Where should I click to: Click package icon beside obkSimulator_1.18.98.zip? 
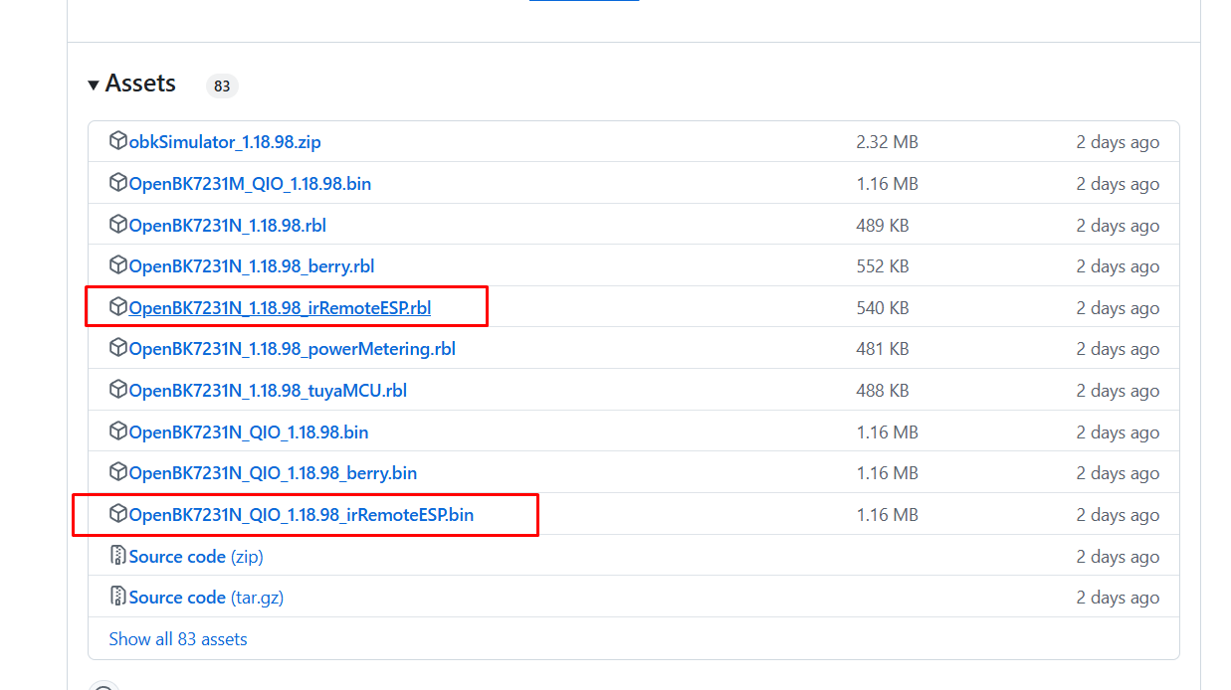118,141
